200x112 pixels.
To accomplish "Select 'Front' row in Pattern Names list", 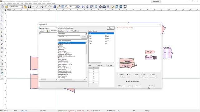I will pyautogui.click(x=101, y=42).
